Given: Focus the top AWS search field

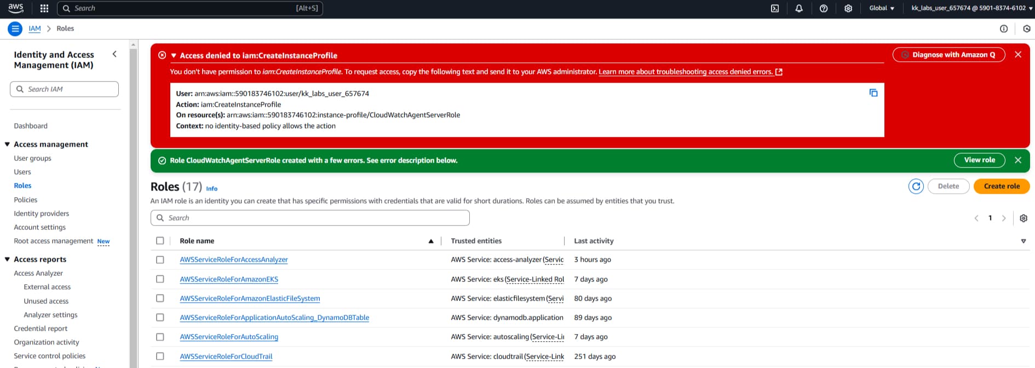Looking at the screenshot, I should 190,8.
